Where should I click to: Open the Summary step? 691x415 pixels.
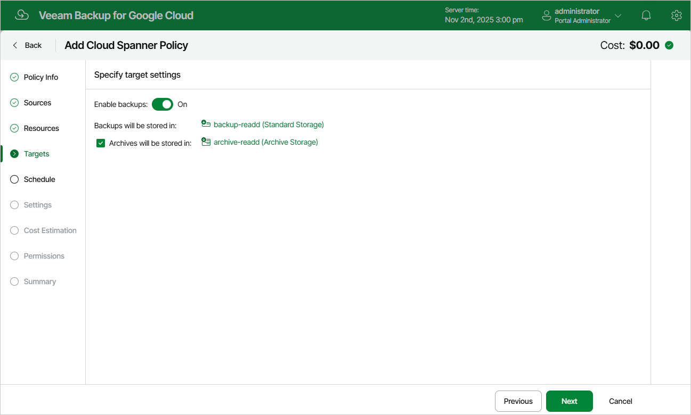click(x=40, y=281)
